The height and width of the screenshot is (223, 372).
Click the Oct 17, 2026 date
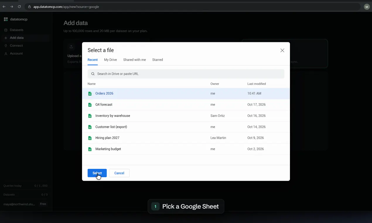[257, 105]
